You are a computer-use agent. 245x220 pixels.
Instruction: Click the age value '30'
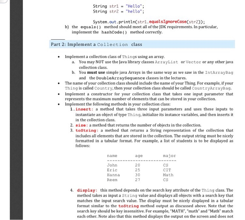tap(138, 175)
